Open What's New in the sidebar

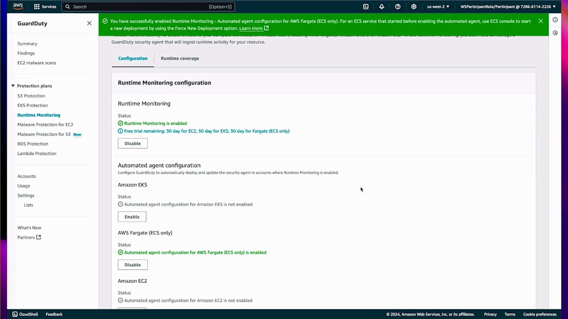(x=29, y=228)
